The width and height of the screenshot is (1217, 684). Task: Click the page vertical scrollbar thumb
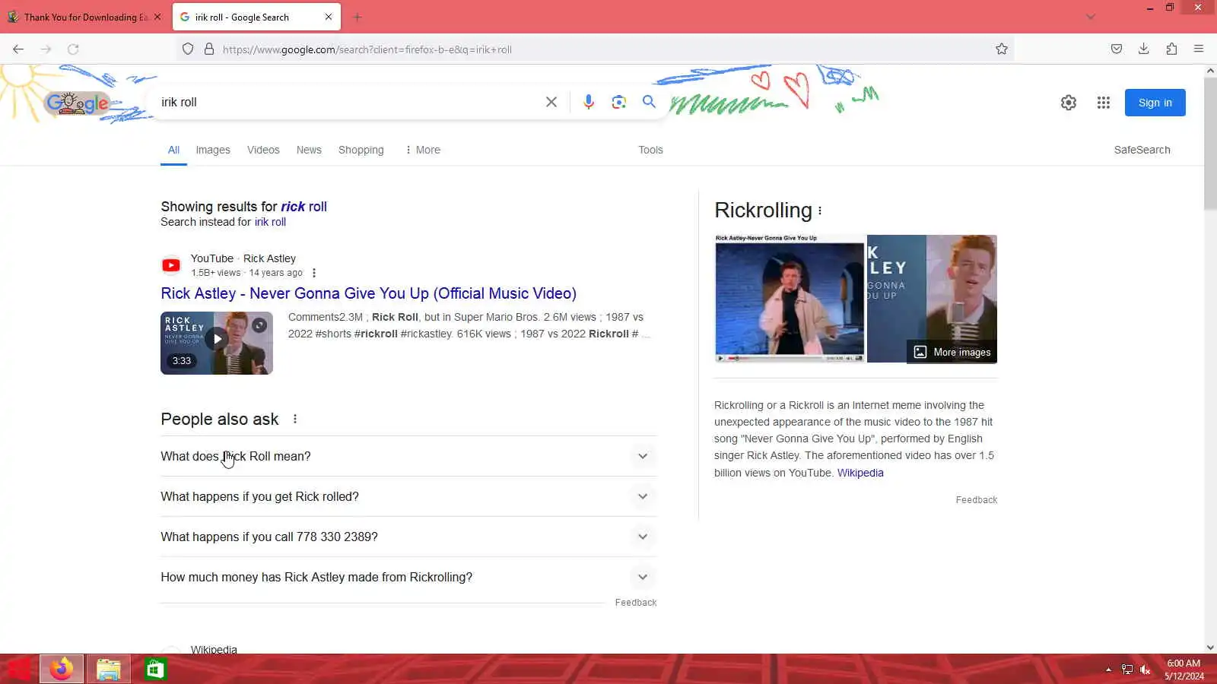[1210, 142]
